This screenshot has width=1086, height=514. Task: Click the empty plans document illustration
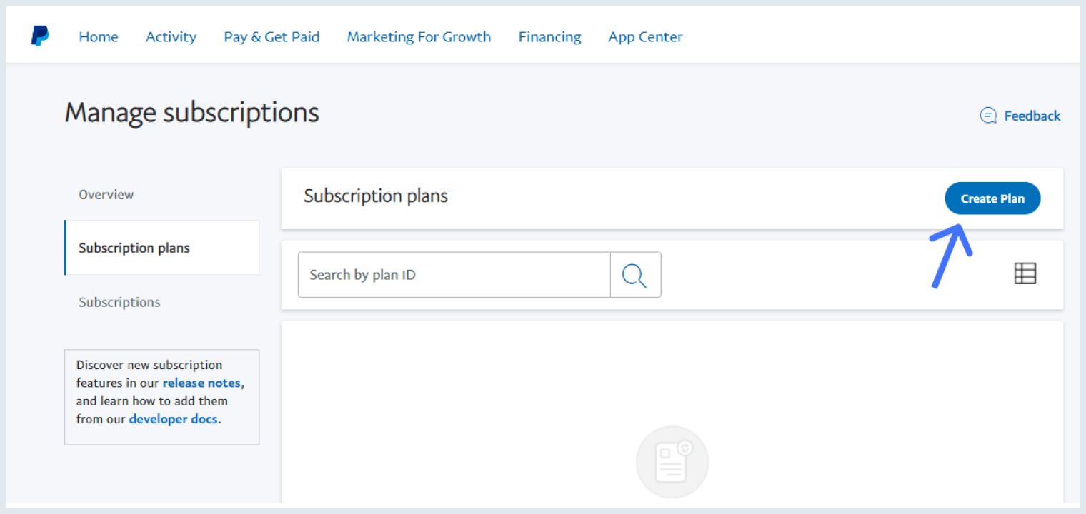(x=672, y=461)
